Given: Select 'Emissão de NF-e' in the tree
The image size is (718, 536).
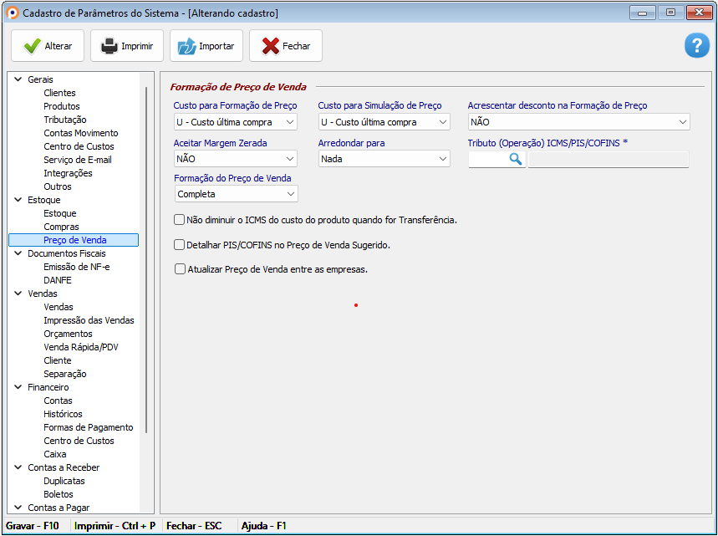Looking at the screenshot, I should [x=76, y=267].
